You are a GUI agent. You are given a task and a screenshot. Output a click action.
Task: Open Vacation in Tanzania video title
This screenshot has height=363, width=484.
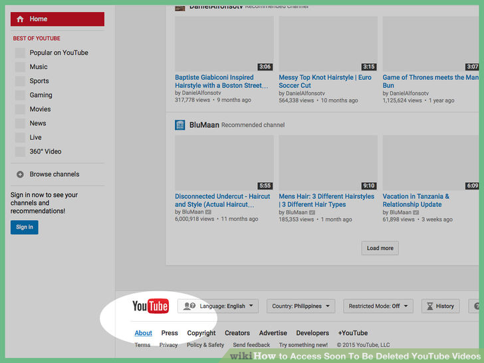(416, 200)
